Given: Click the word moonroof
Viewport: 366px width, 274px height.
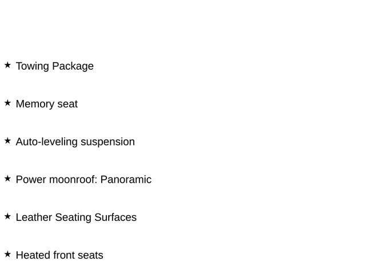Looking at the screenshot, I should [73, 180].
